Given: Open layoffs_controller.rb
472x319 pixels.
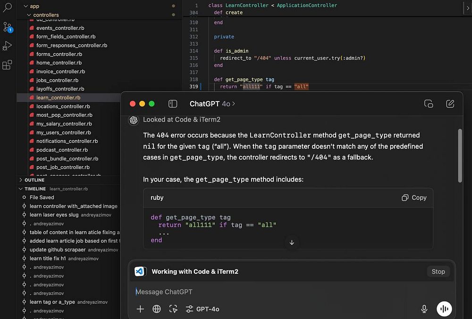Looking at the screenshot, I should pyautogui.click(x=60, y=89).
